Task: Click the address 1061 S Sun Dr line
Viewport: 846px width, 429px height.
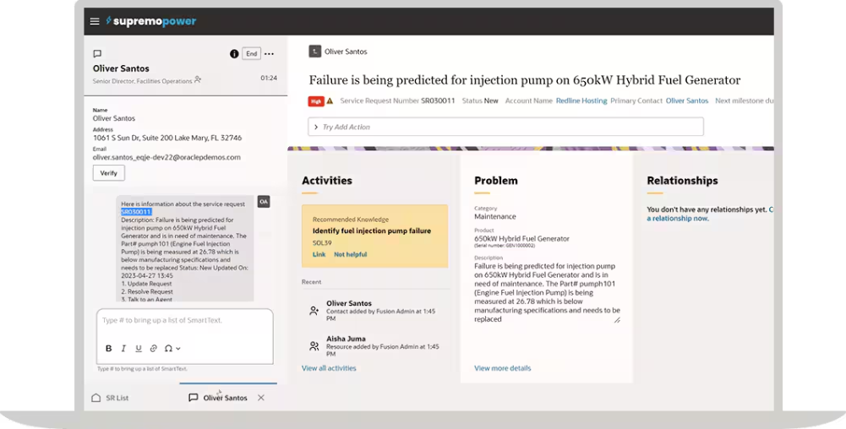Action: point(167,138)
